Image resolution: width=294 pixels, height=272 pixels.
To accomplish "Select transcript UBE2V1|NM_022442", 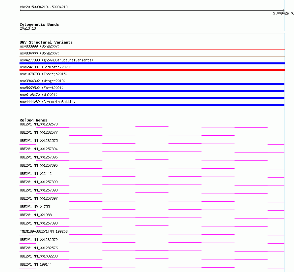I will click(x=36, y=174).
